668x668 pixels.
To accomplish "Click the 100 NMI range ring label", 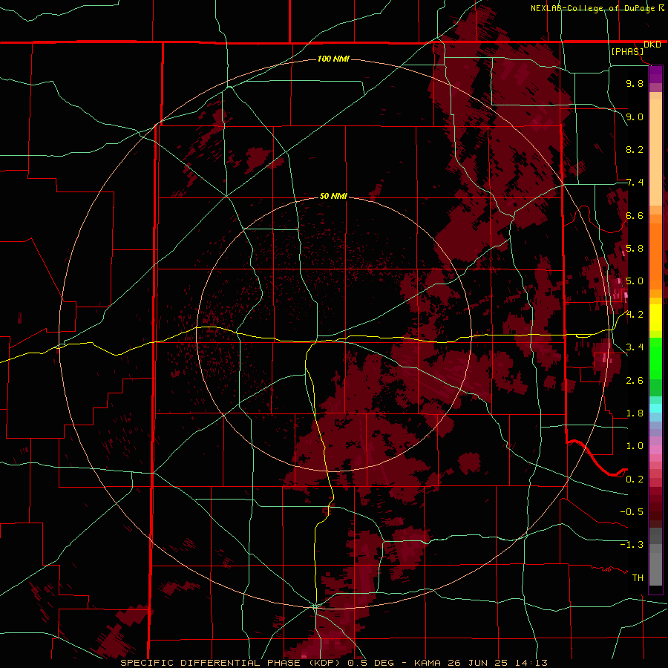I will pyautogui.click(x=333, y=59).
